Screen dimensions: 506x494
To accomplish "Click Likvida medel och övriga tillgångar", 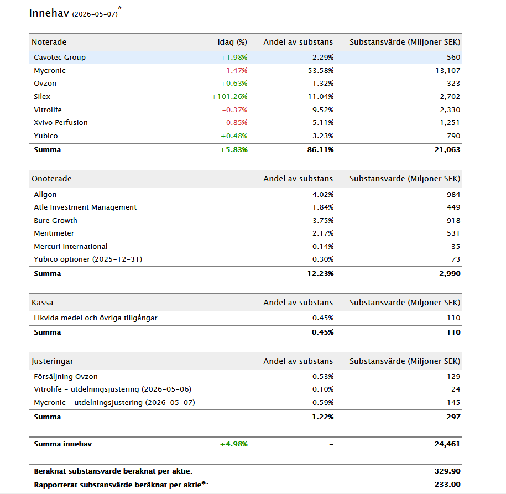I will [96, 318].
